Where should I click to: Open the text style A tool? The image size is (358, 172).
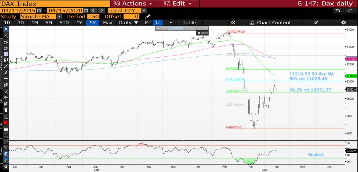[x=6, y=117]
